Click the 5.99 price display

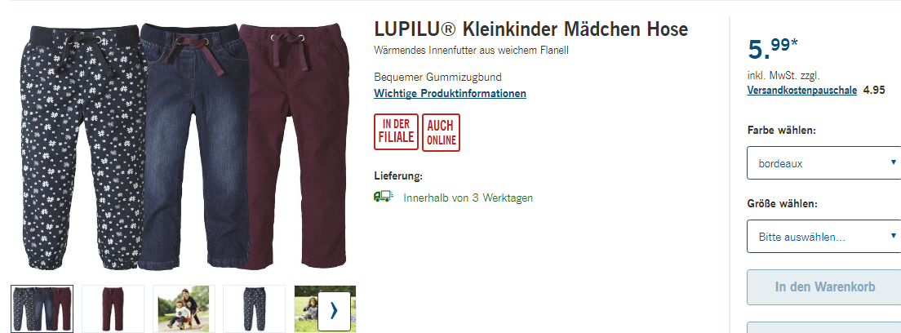(773, 49)
